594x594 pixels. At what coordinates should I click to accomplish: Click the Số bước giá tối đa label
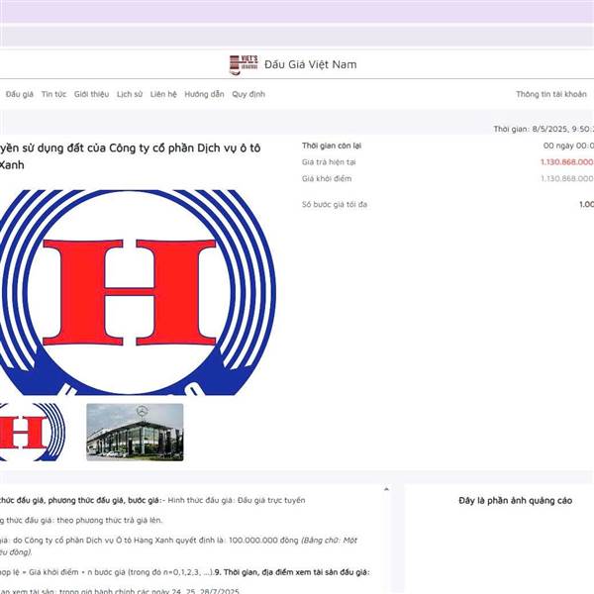pyautogui.click(x=335, y=205)
